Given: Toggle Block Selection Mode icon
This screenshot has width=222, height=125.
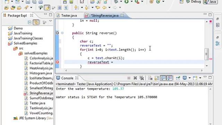Looking at the screenshot, I should [x=60, y=8].
